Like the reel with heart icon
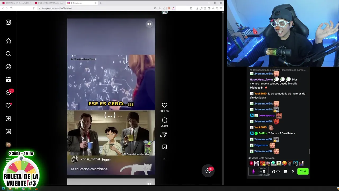The image size is (339, 191). 164,105
